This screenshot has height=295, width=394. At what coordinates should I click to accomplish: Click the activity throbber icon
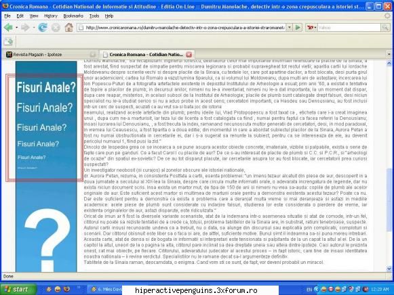point(387,16)
